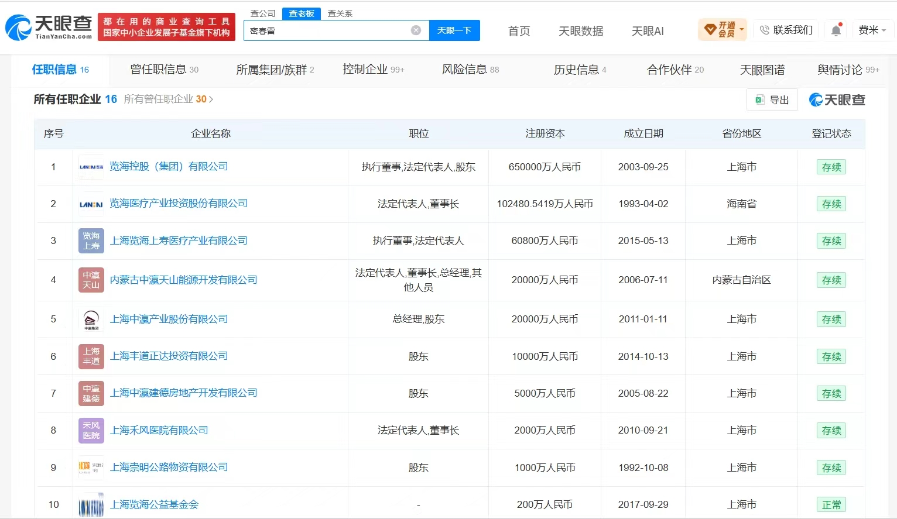Image resolution: width=897 pixels, height=519 pixels.
Task: Click the 上海览海公益基金会 logo thumbnail
Action: click(x=91, y=504)
